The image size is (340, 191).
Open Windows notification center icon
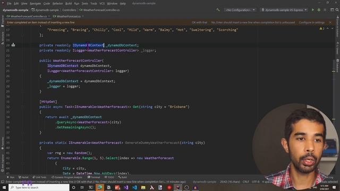pyautogui.click(x=334, y=187)
